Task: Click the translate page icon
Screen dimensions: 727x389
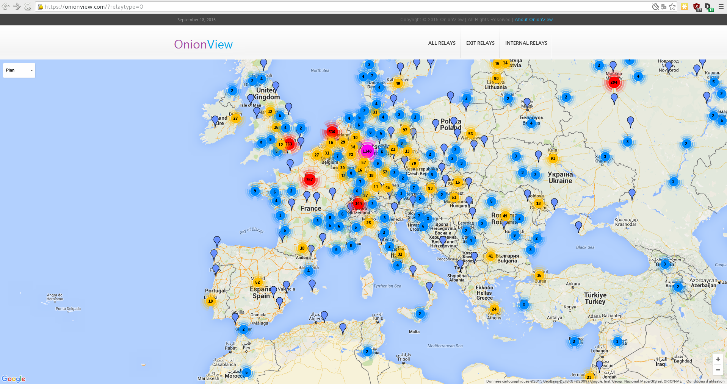Action: [664, 7]
